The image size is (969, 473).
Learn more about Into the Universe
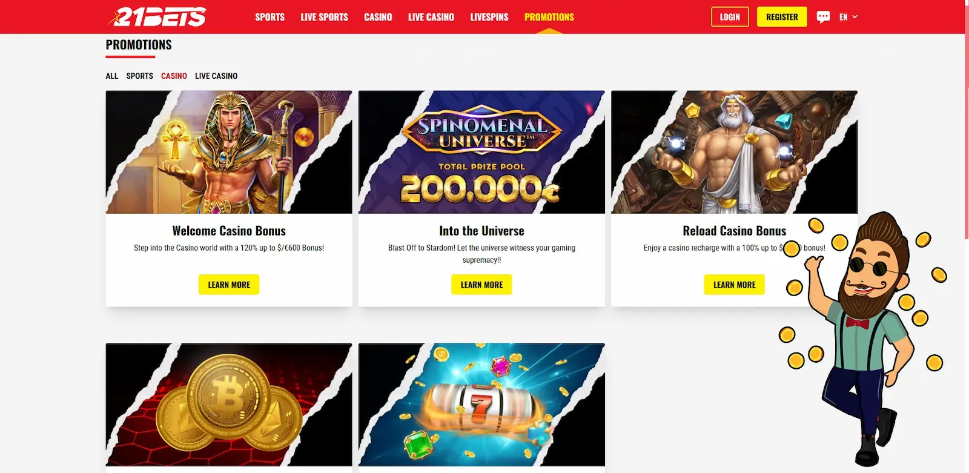pyautogui.click(x=481, y=285)
